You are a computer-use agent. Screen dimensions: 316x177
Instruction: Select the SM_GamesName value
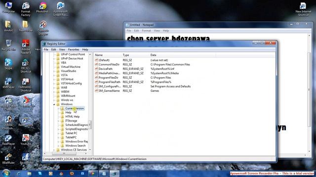(x=109, y=90)
